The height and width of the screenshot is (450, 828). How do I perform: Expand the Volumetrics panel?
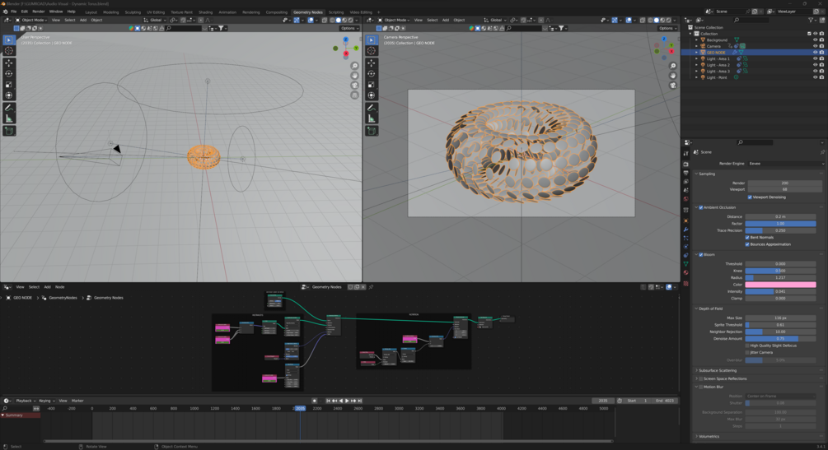click(x=709, y=437)
